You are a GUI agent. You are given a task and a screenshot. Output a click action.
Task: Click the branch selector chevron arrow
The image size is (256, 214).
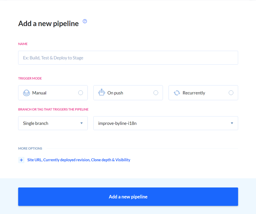(232, 123)
